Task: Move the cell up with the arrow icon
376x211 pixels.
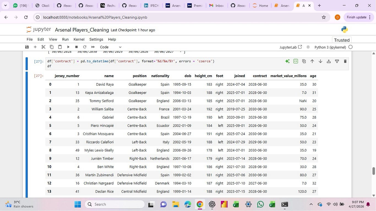Action: tap(312, 61)
